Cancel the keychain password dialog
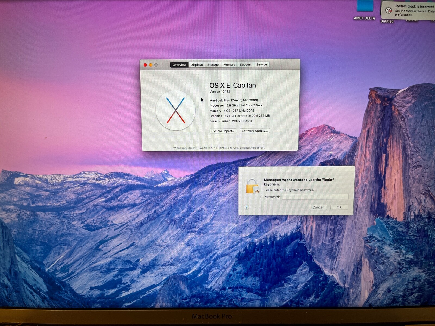The height and width of the screenshot is (326, 435). point(318,207)
